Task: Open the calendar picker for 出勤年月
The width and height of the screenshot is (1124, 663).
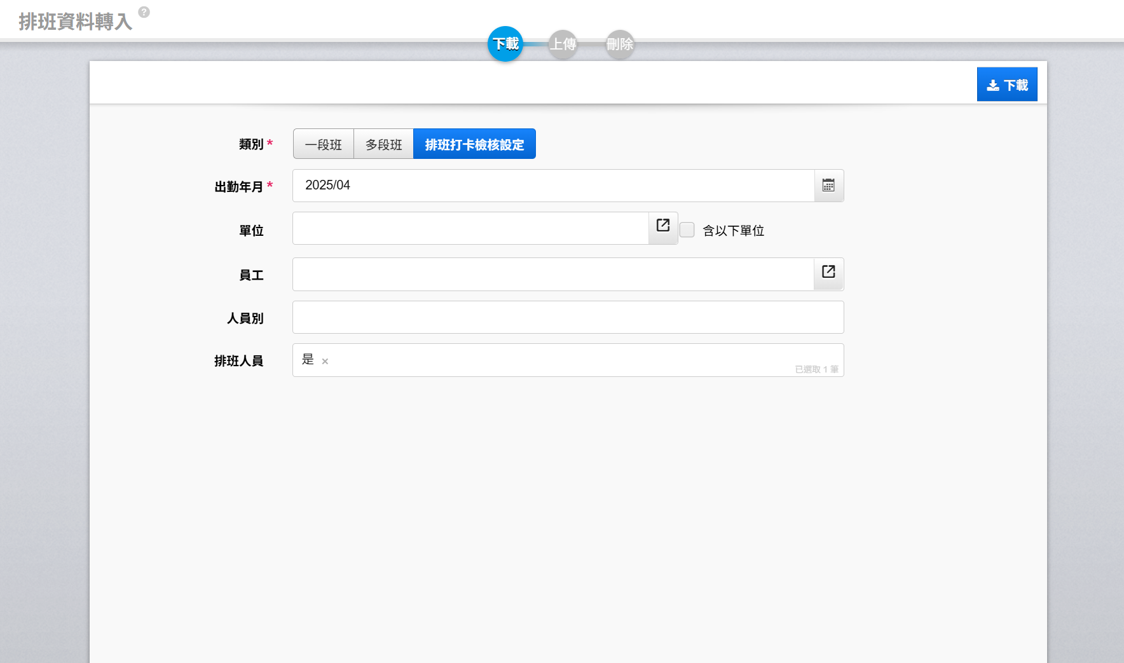Action: [828, 186]
